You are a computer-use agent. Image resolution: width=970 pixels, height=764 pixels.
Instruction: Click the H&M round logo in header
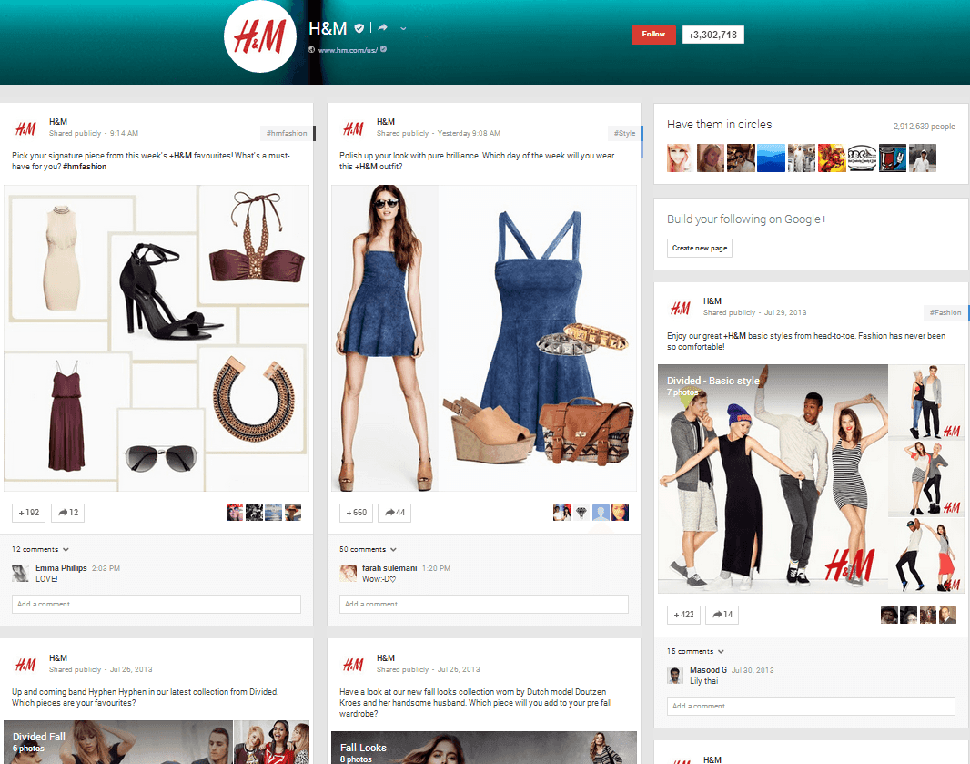[x=260, y=36]
